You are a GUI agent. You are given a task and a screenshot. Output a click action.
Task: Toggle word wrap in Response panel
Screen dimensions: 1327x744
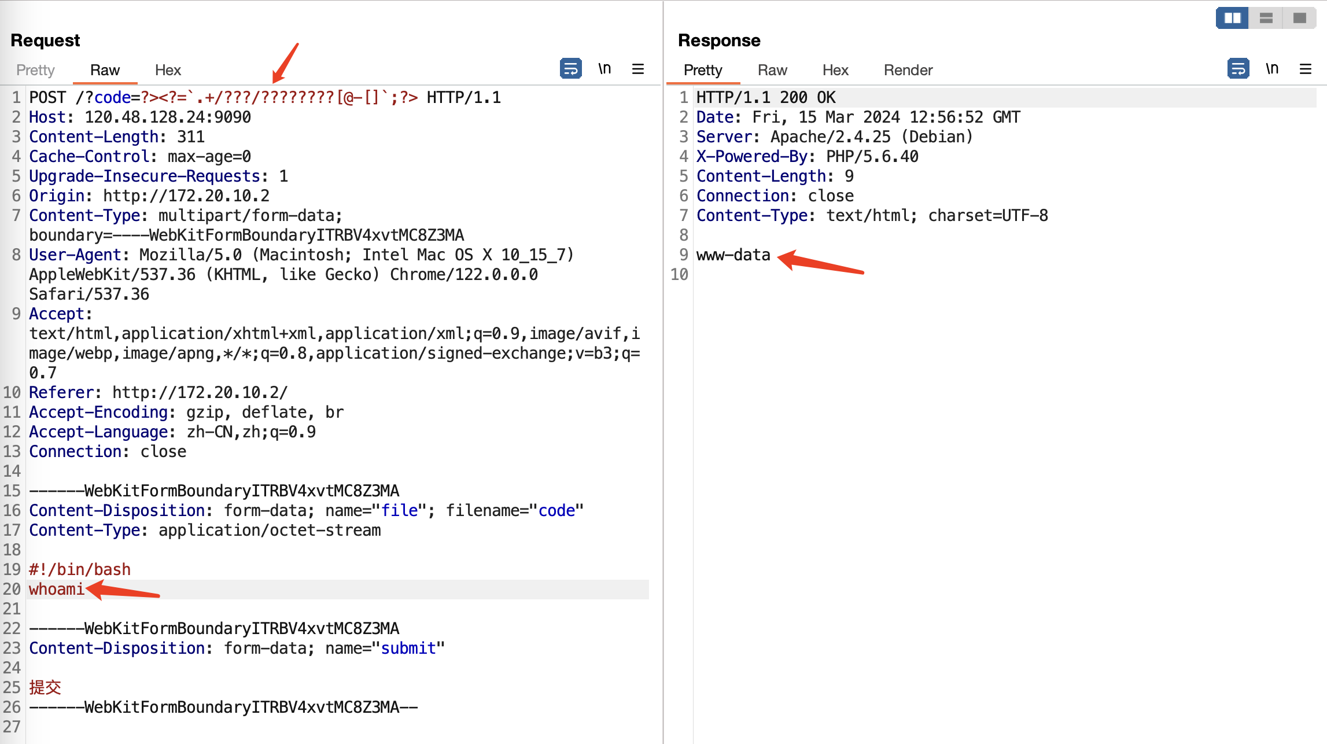click(x=1238, y=69)
